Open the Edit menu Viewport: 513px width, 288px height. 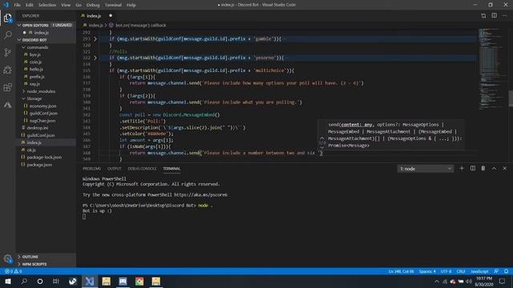[30, 5]
